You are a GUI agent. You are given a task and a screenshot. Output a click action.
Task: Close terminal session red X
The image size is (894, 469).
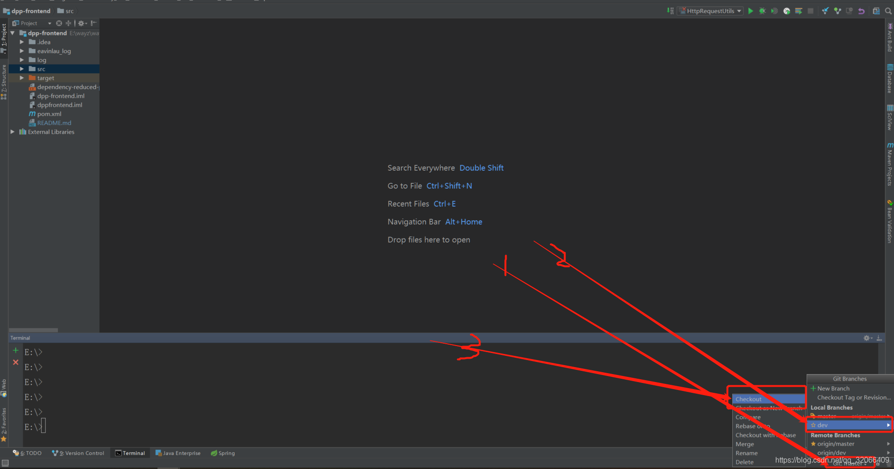[15, 362]
